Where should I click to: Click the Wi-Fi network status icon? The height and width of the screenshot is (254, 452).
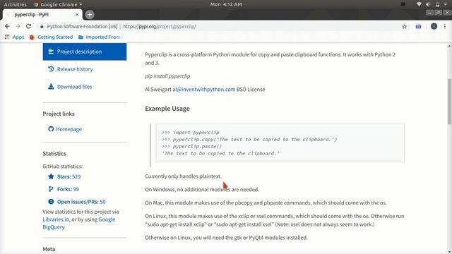(419, 4)
